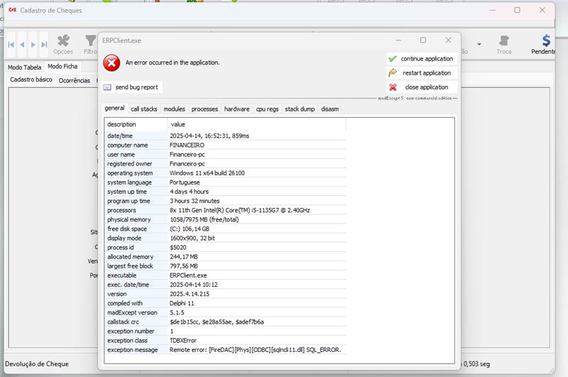This screenshot has height=377, width=568.
Task: Select the exception message row
Action: point(224,349)
